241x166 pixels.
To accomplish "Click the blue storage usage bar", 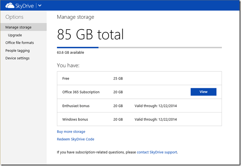I will 77,47.
